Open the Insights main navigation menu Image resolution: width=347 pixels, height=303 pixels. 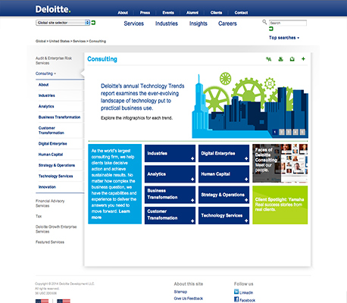click(199, 23)
